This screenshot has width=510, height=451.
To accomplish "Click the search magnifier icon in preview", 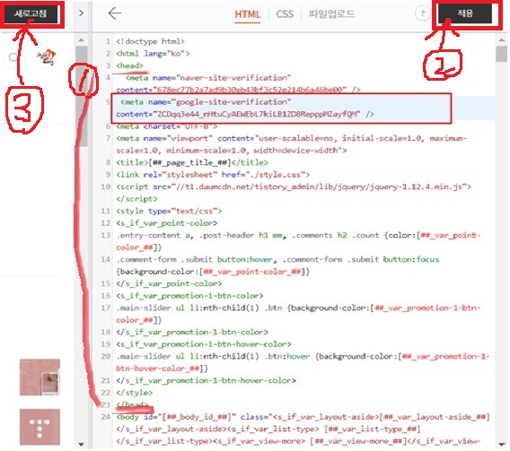I will coord(13,57).
